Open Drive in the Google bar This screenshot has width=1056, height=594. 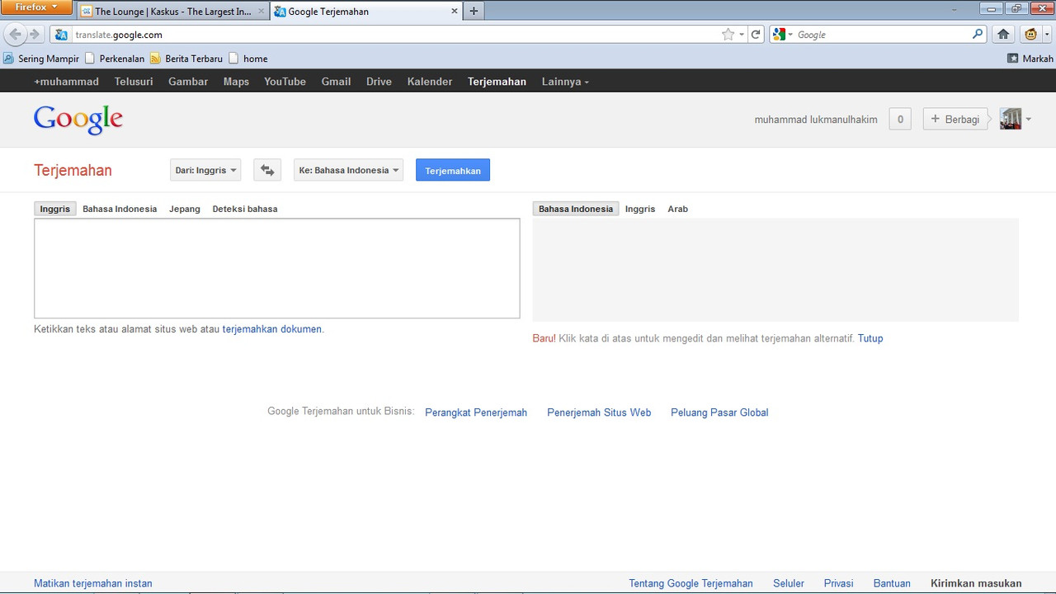(379, 82)
